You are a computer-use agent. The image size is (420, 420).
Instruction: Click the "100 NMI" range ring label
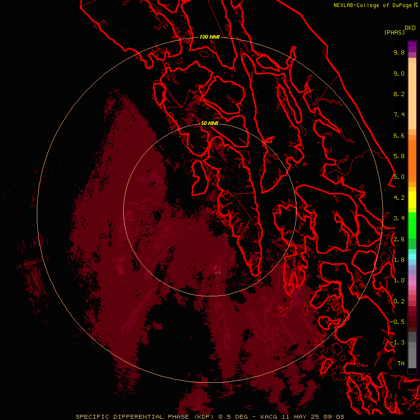(x=210, y=37)
